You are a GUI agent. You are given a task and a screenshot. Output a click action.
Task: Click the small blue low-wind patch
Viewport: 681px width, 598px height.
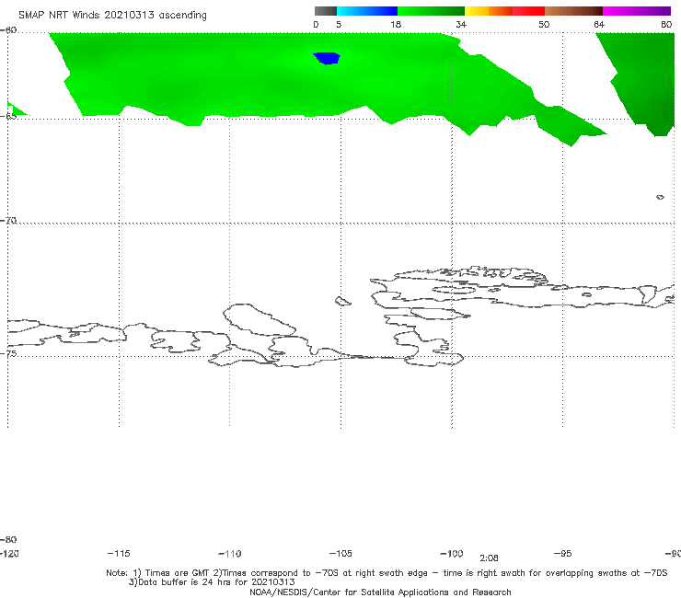click(x=327, y=58)
